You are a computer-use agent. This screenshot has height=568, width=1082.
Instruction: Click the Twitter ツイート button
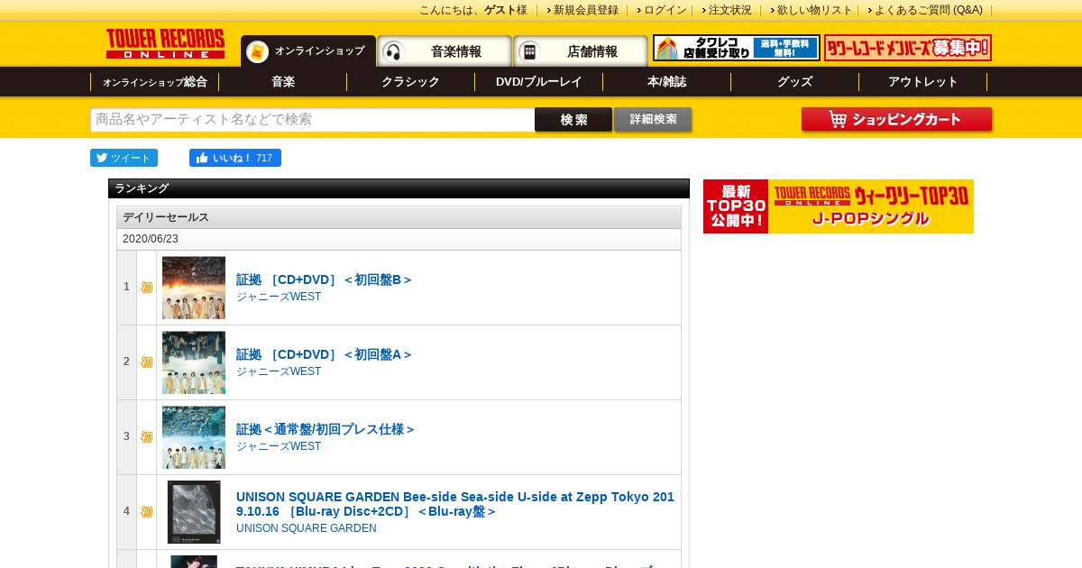(x=124, y=158)
